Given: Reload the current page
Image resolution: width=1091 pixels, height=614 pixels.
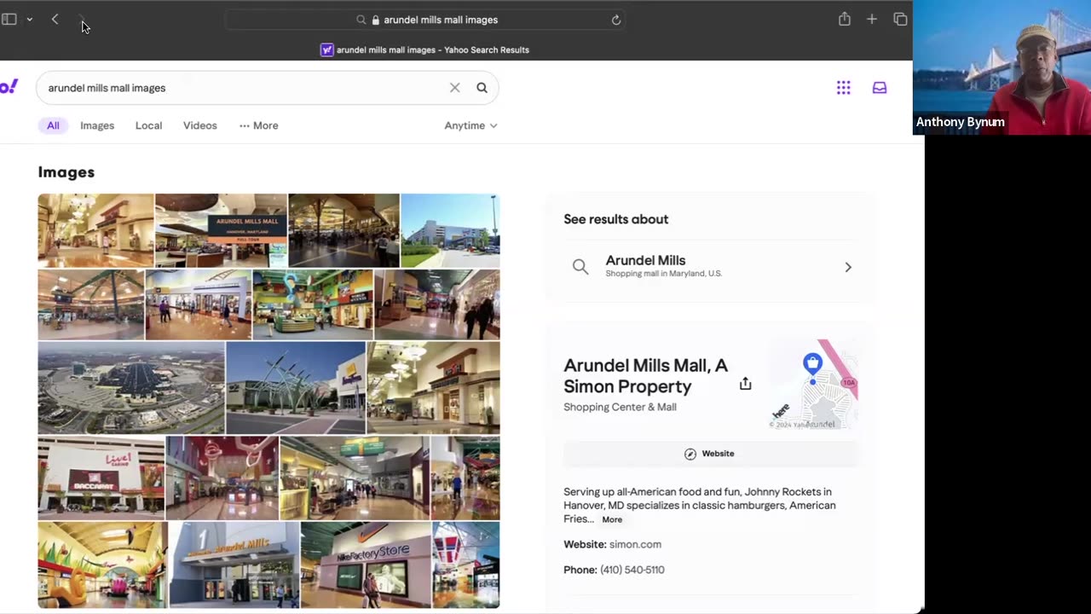Looking at the screenshot, I should 616,20.
